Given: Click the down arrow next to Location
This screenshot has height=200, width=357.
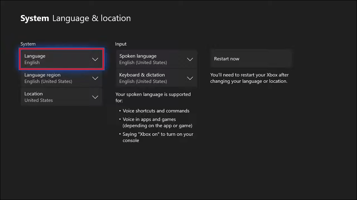Looking at the screenshot, I should pos(95,97).
